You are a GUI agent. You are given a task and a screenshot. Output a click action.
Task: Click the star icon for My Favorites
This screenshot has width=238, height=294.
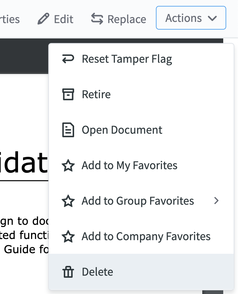(68, 165)
